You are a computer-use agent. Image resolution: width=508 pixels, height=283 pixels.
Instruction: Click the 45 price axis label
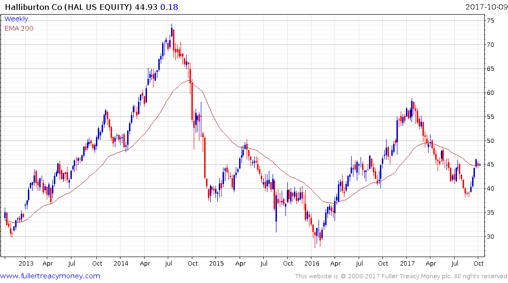click(x=490, y=165)
